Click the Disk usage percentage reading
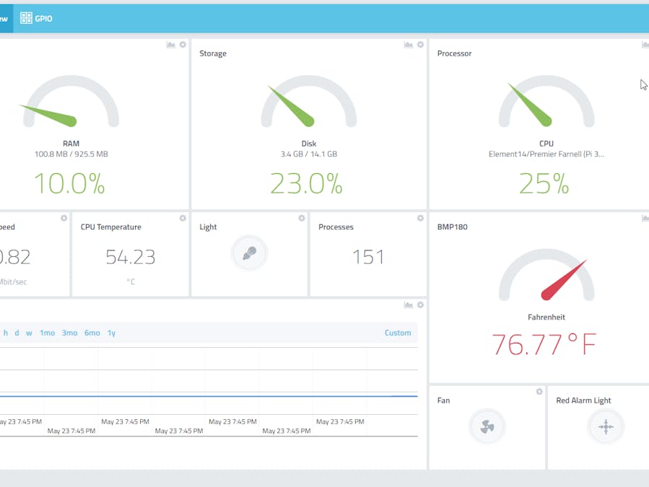The image size is (649, 487). (307, 184)
